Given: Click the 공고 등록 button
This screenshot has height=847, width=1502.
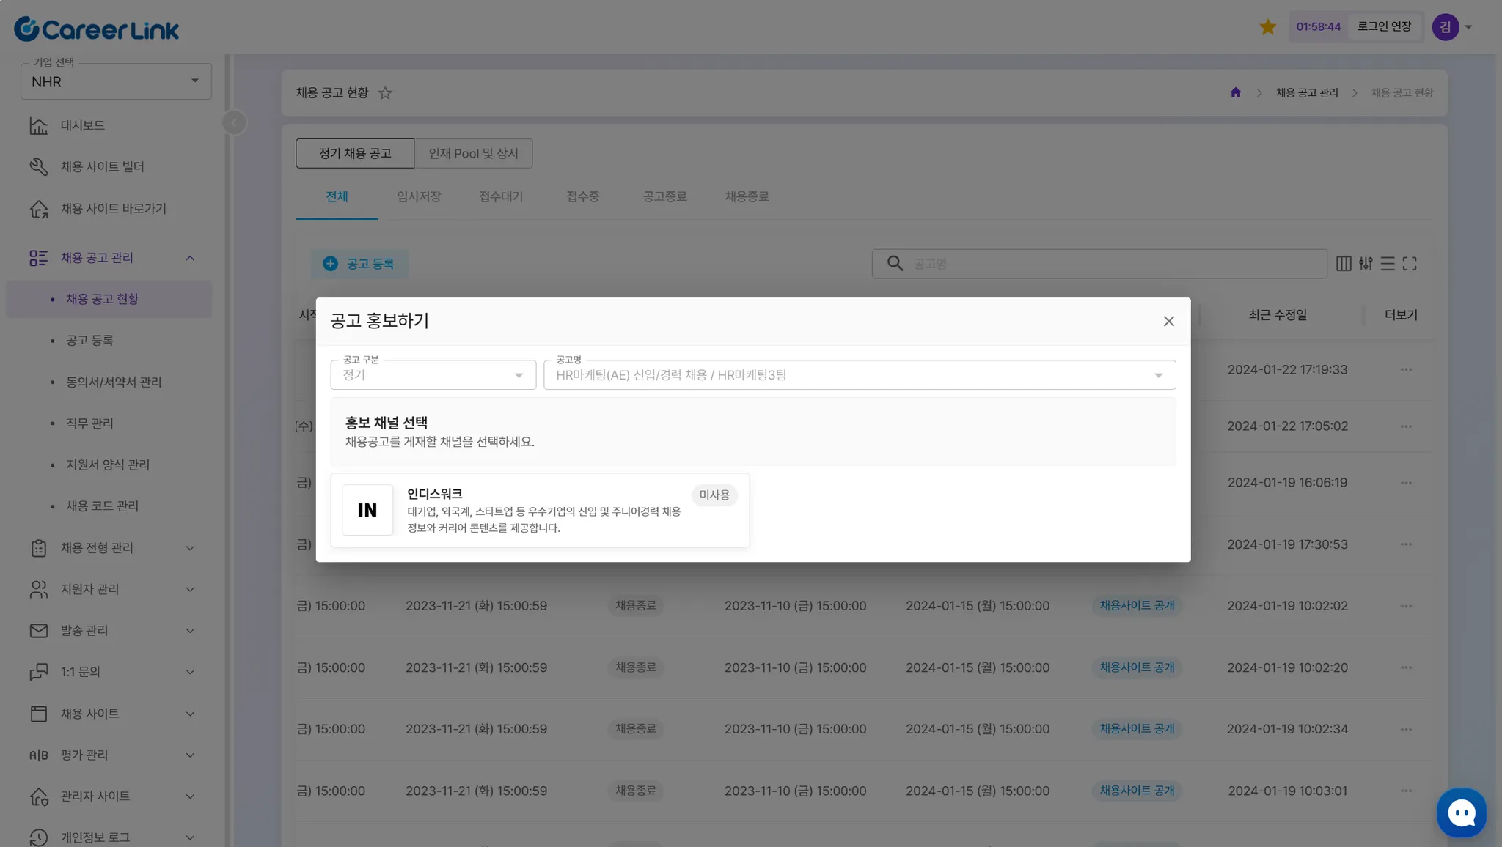Looking at the screenshot, I should click(x=359, y=264).
